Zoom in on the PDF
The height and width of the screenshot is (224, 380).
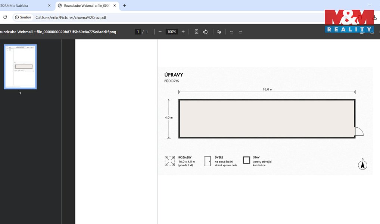click(183, 32)
